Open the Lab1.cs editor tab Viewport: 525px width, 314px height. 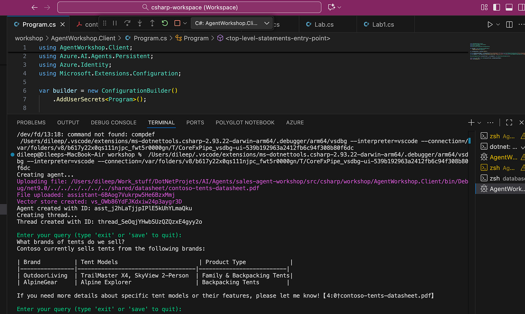[x=383, y=24]
